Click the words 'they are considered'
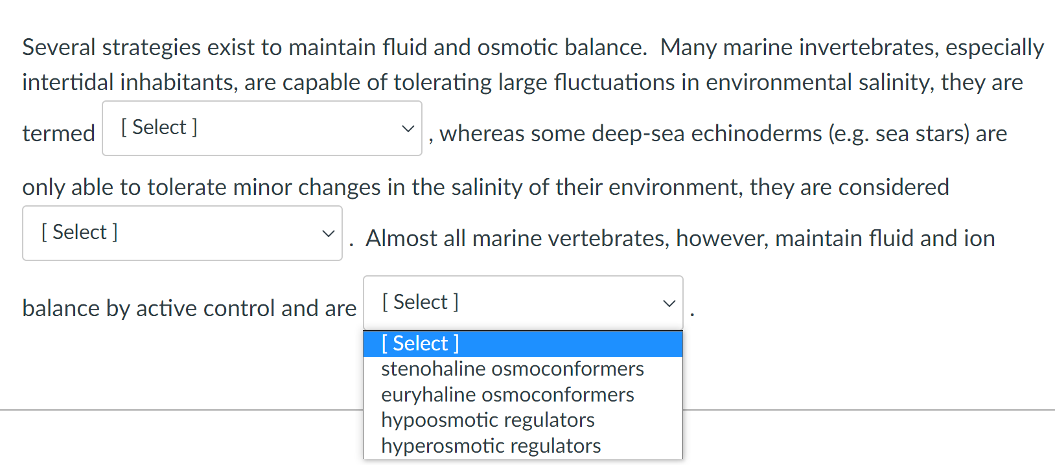Screen dimensions: 1055x465 [849, 187]
